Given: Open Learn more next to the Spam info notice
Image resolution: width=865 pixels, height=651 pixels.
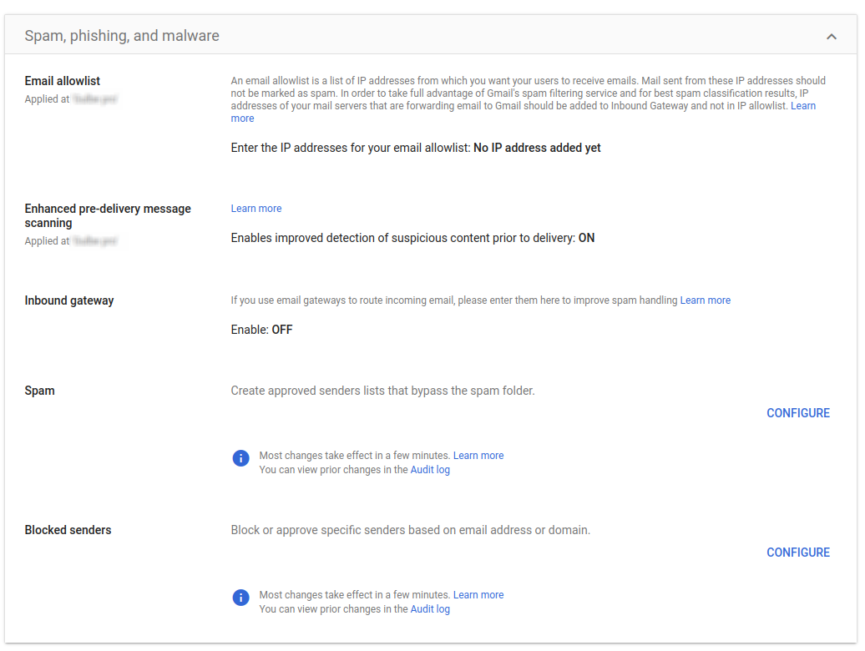Looking at the screenshot, I should [x=478, y=455].
